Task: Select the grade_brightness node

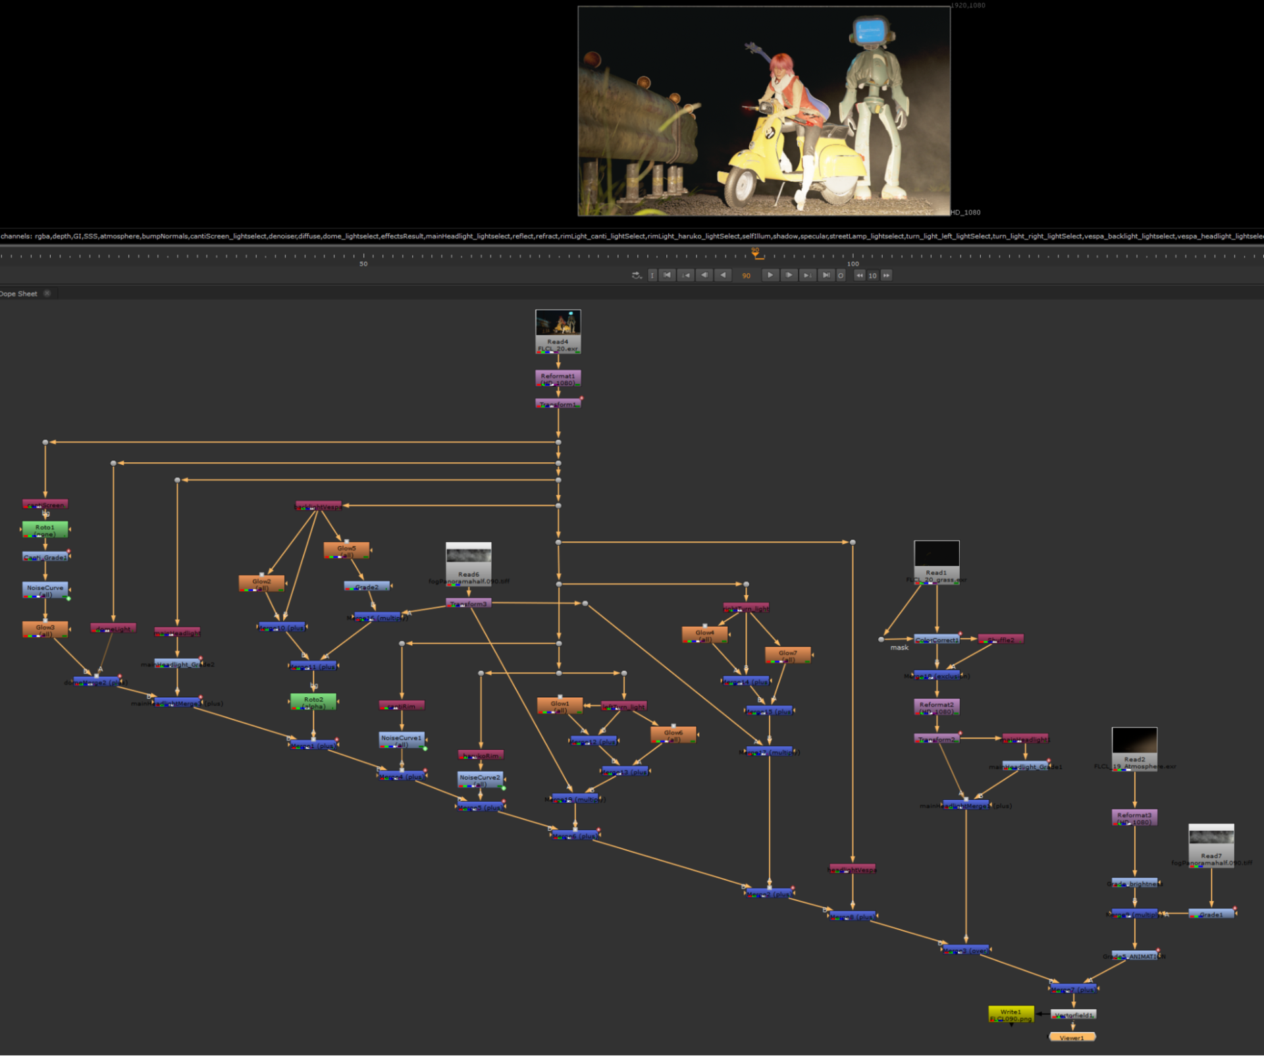Action: click(1134, 883)
